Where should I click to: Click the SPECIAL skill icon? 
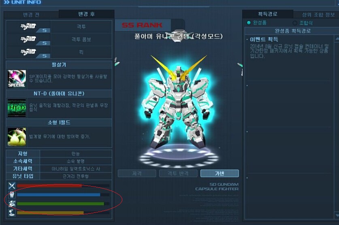pos(17,79)
